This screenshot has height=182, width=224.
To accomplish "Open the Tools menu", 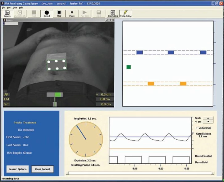I will (x=15, y=7).
